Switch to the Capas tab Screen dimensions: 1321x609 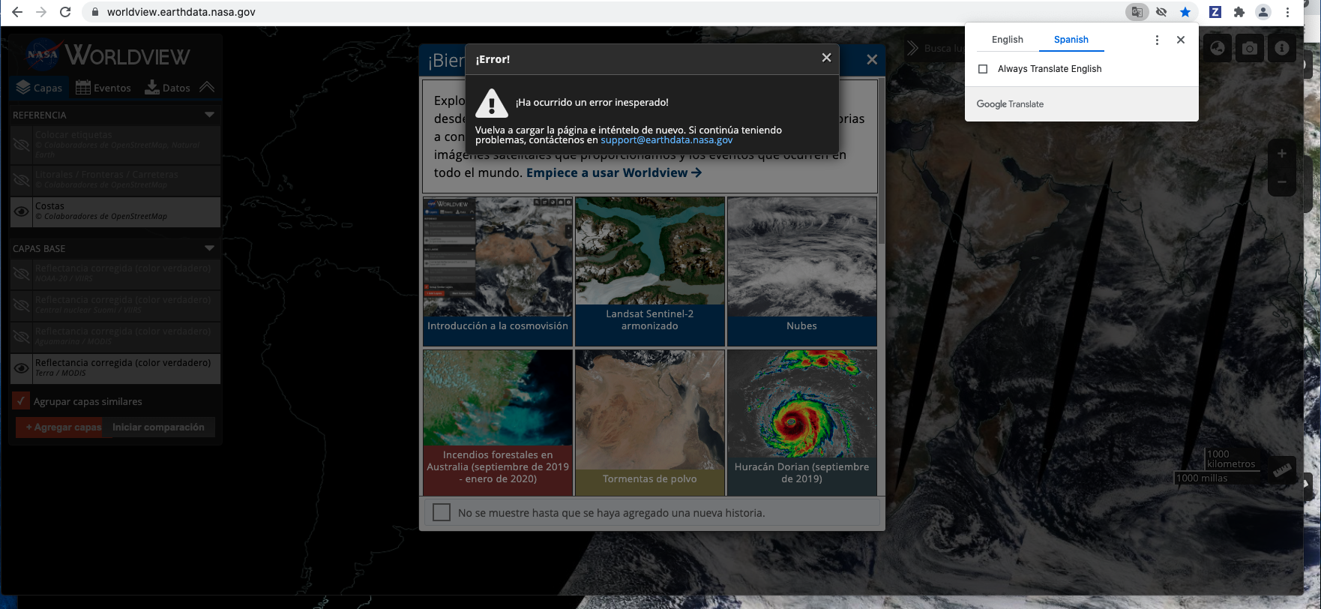coord(39,88)
